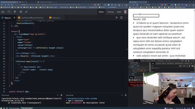Select the Styles pane tab

pyautogui.click(x=153, y=64)
